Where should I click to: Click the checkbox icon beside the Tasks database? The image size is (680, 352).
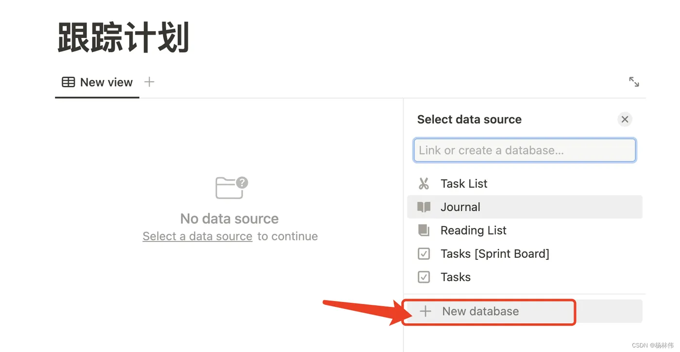tap(424, 277)
